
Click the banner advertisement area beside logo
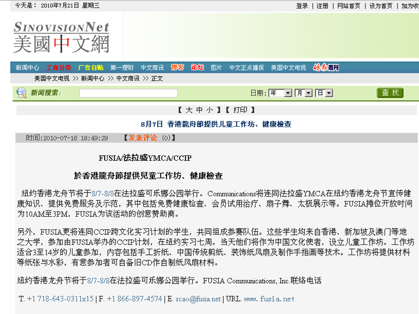coord(271,37)
